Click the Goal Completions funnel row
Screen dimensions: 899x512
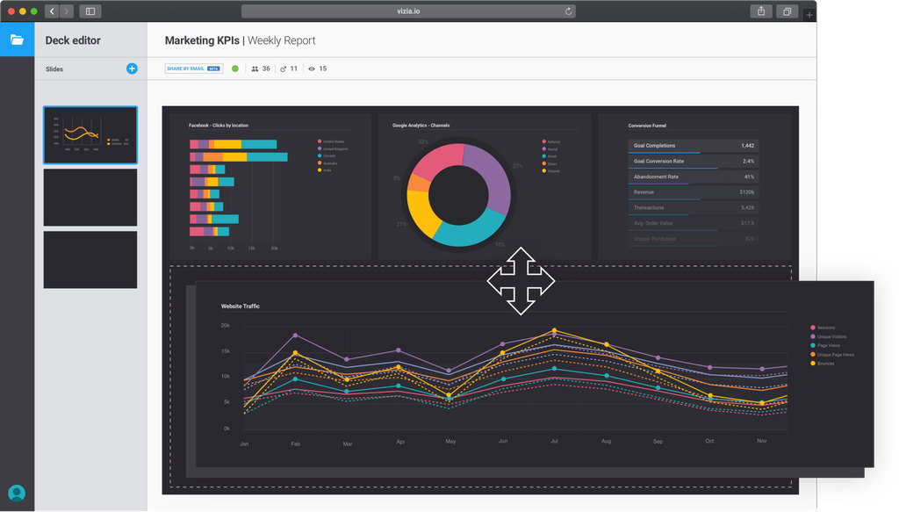tap(693, 146)
